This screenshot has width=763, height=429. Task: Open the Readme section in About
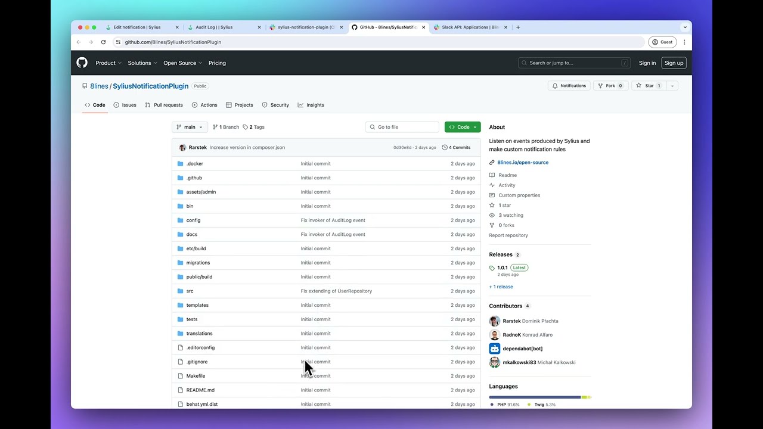[x=504, y=175]
